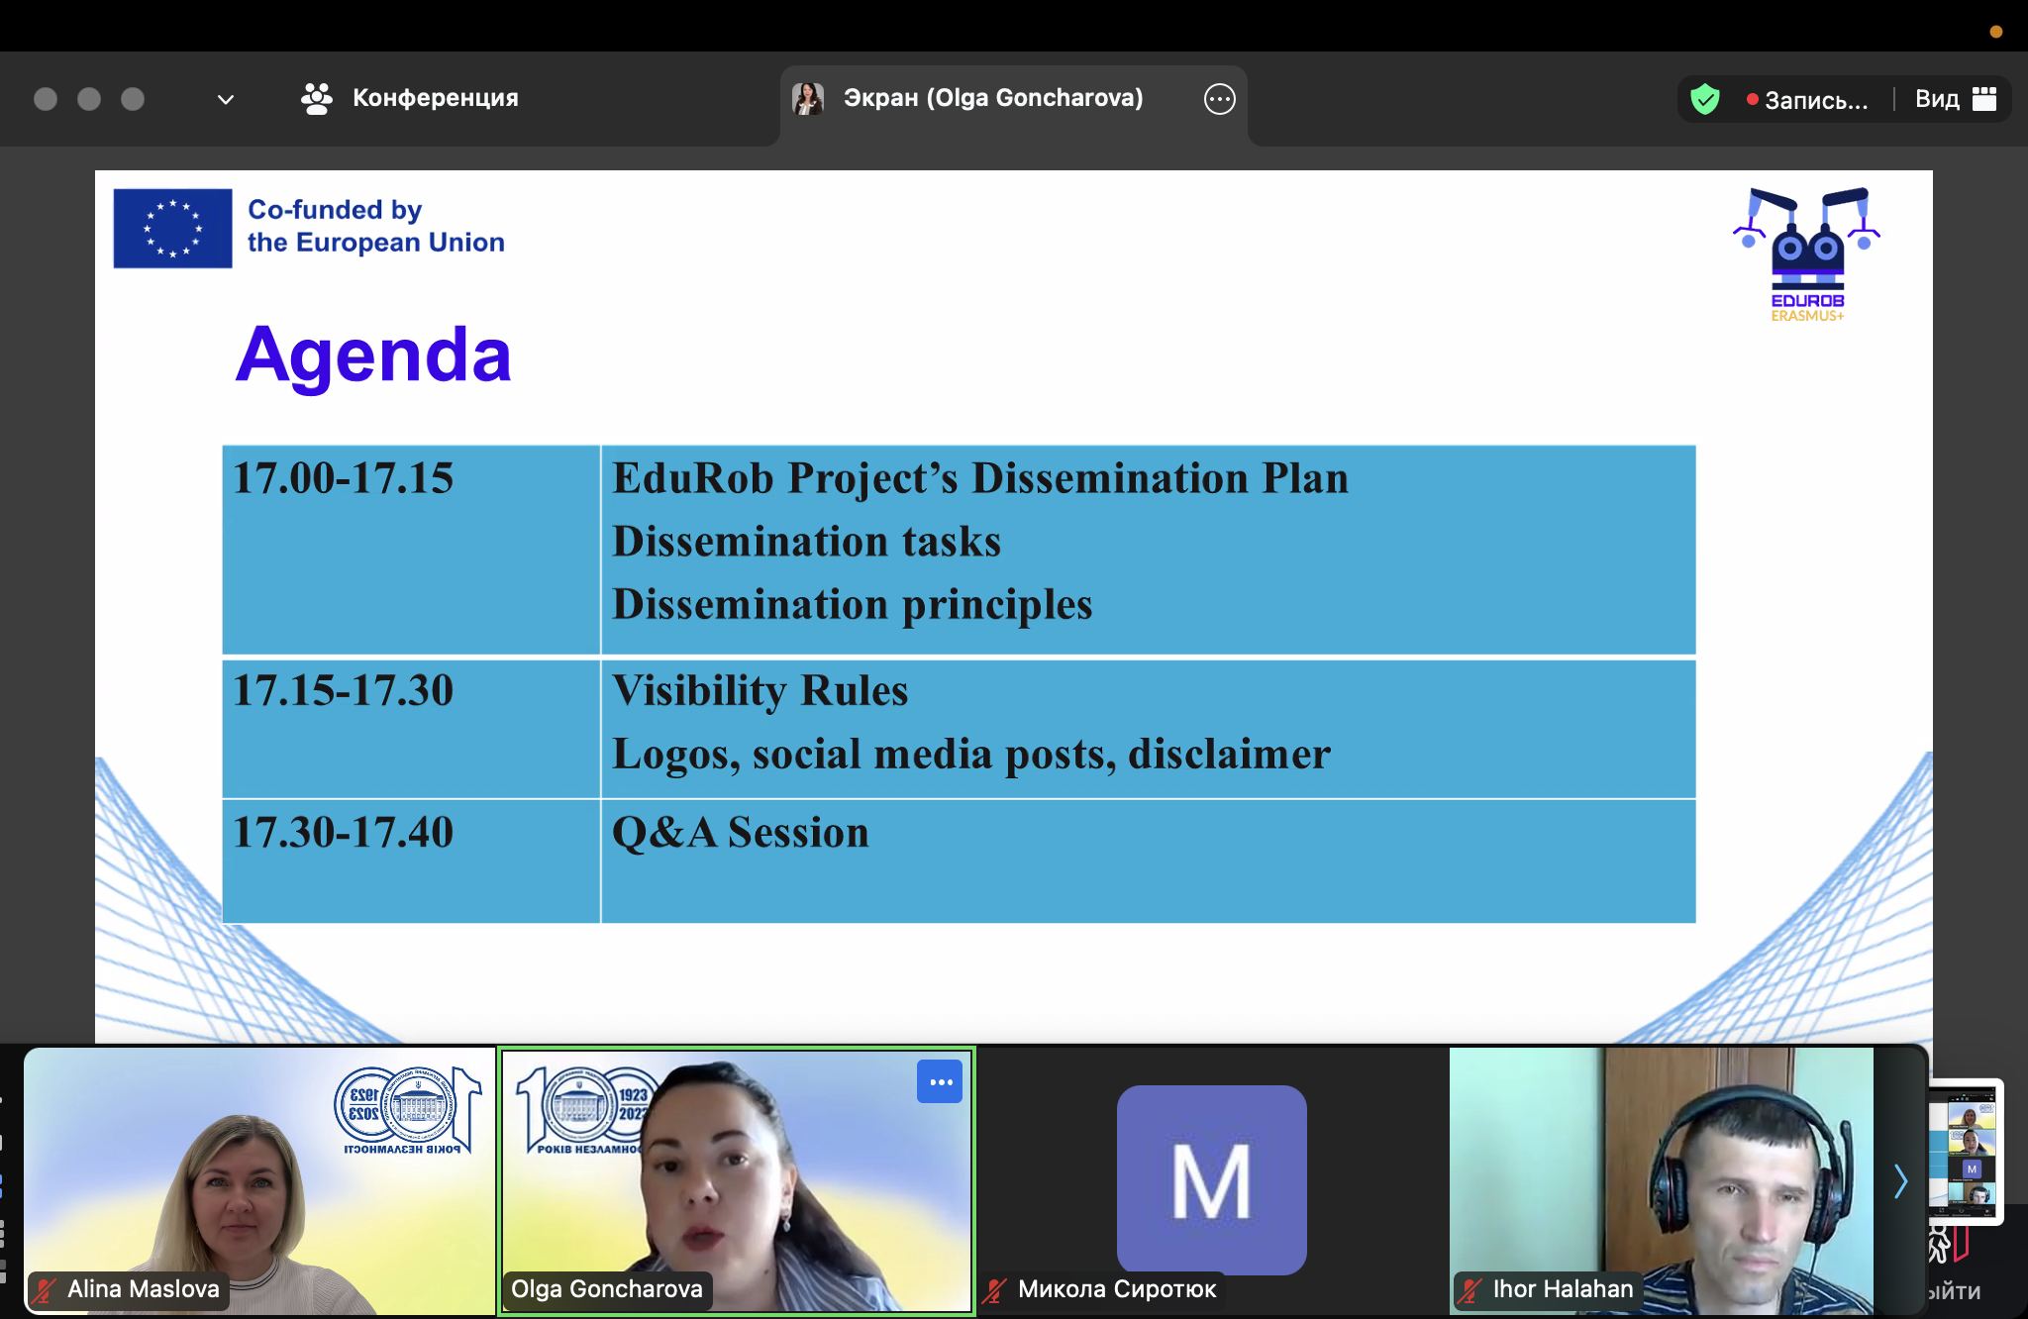The image size is (2028, 1319).
Task: Expand the chevron dropdown near window controls
Action: (x=225, y=99)
